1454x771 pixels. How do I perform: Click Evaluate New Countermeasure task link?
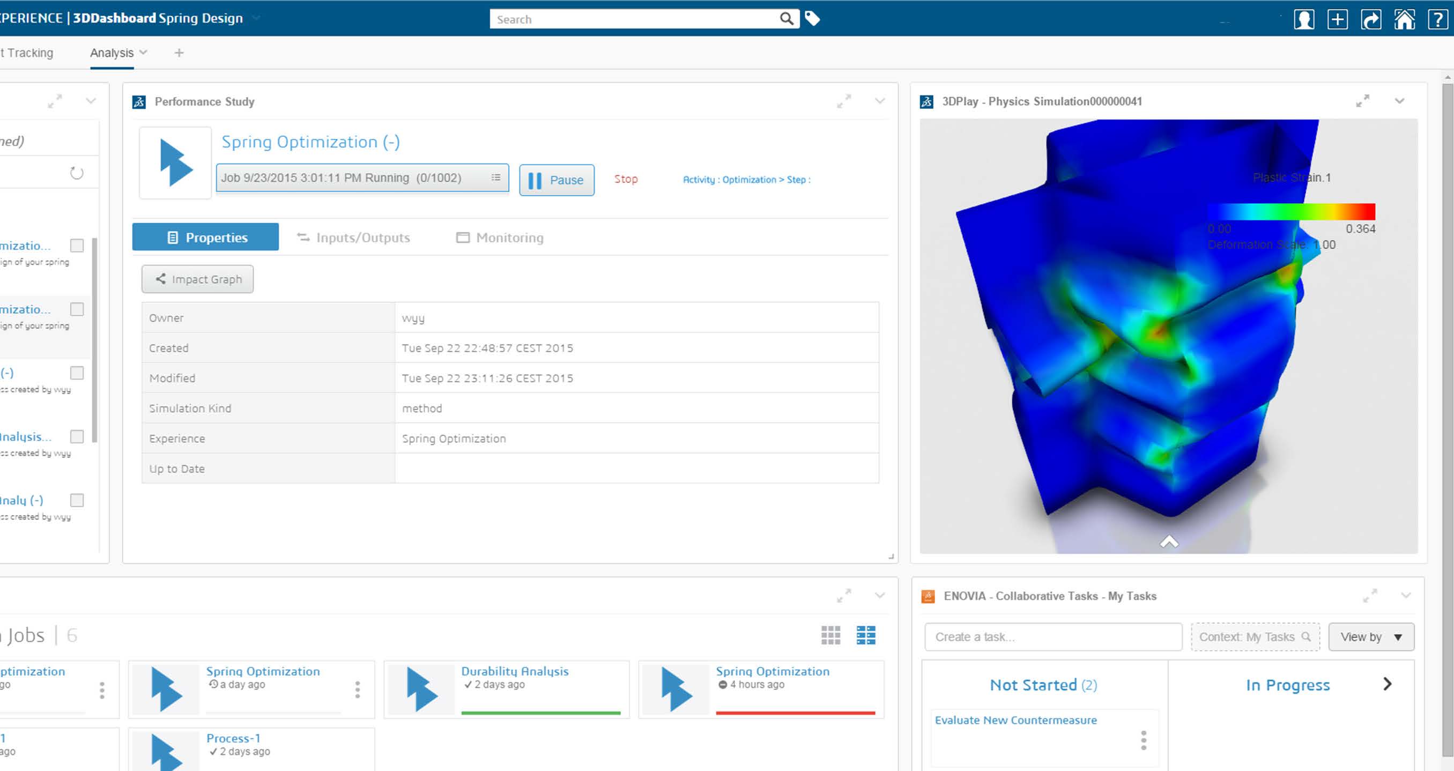click(x=1017, y=720)
